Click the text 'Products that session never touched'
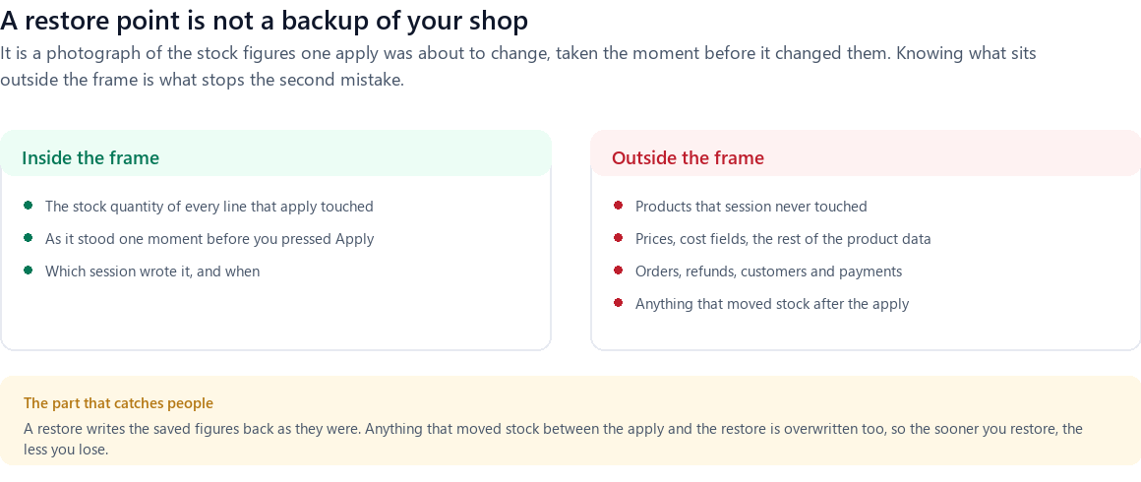 751,207
